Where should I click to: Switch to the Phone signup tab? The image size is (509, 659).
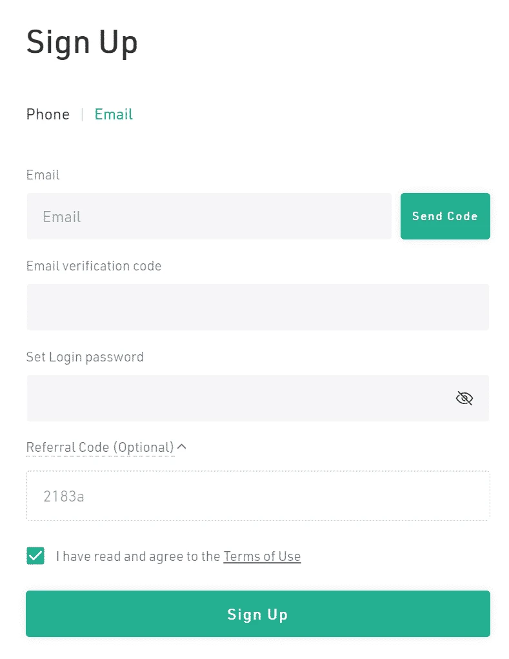(48, 114)
